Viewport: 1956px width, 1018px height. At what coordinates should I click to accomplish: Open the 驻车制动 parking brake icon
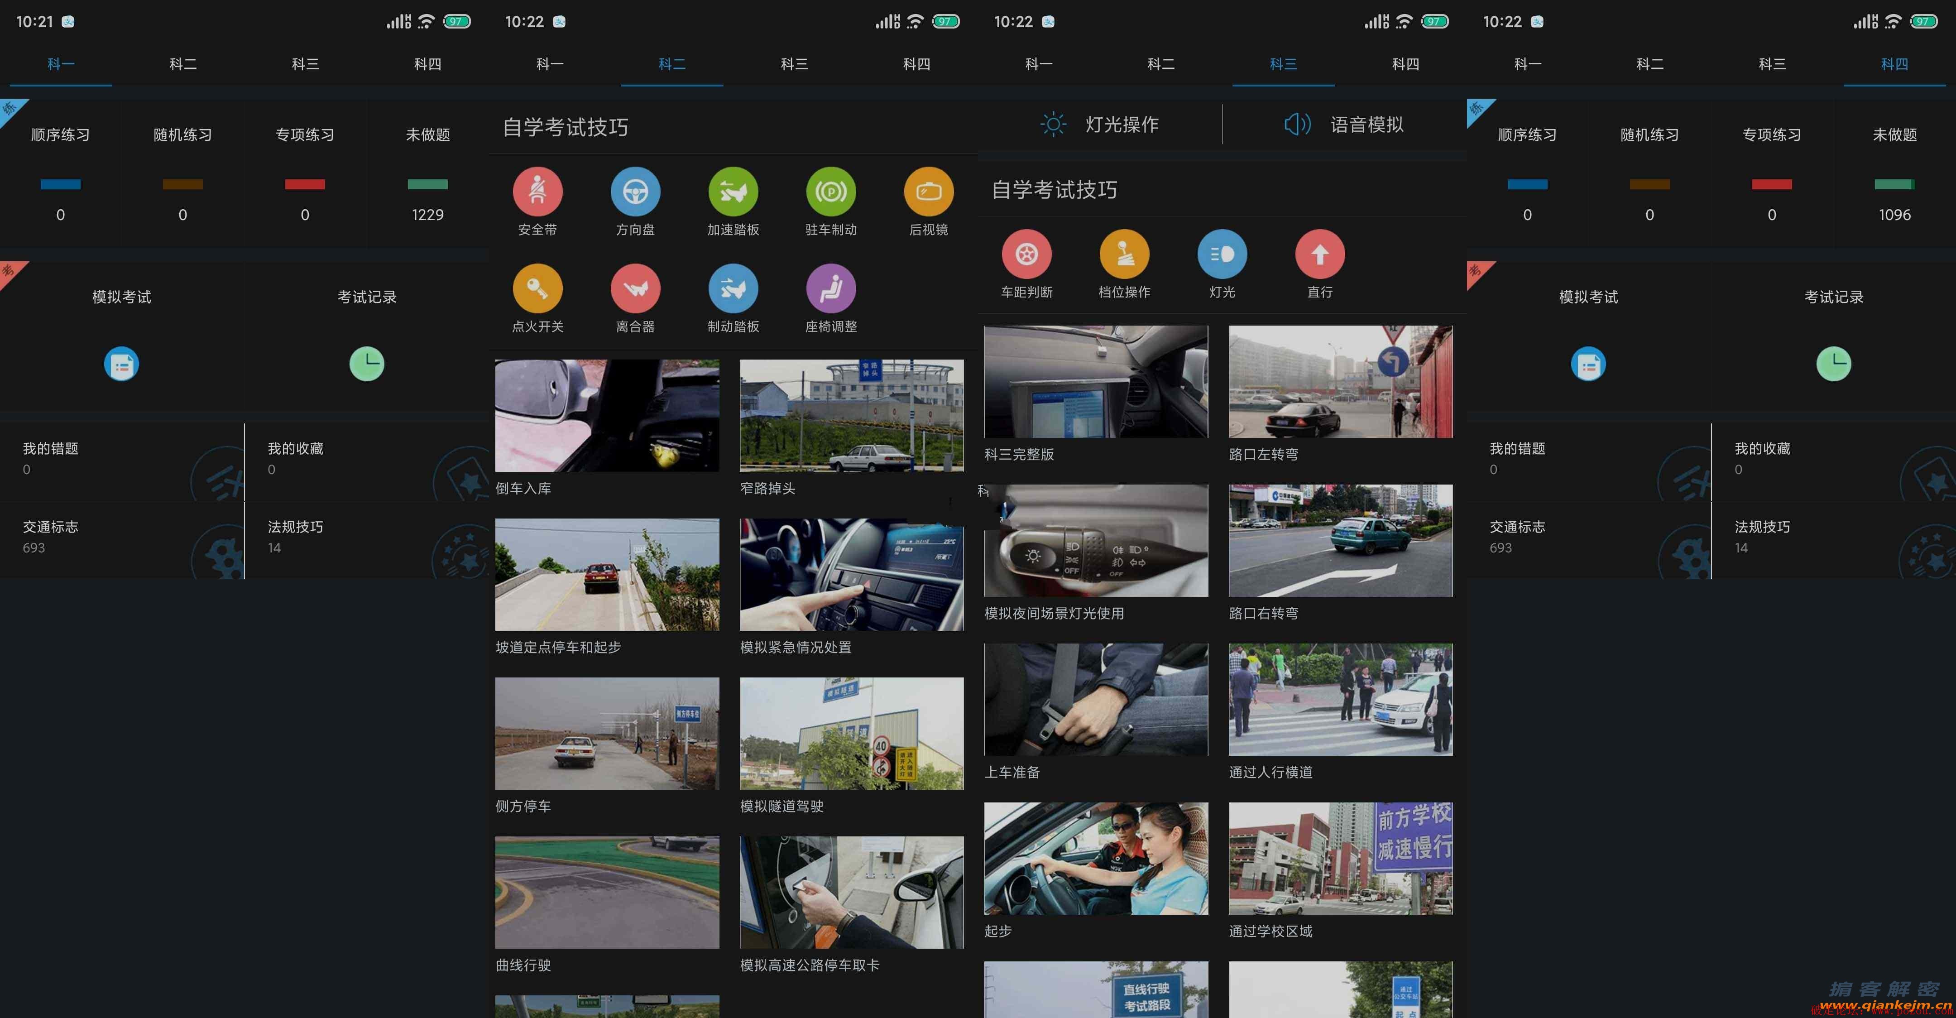pyautogui.click(x=831, y=192)
